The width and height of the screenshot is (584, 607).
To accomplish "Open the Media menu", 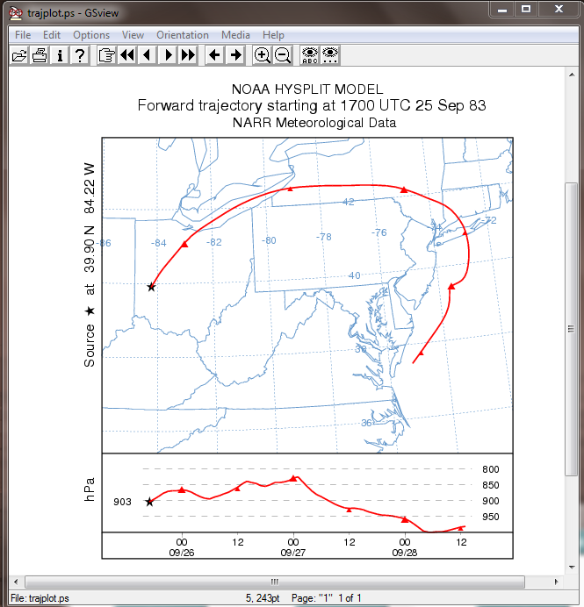I will [x=235, y=35].
